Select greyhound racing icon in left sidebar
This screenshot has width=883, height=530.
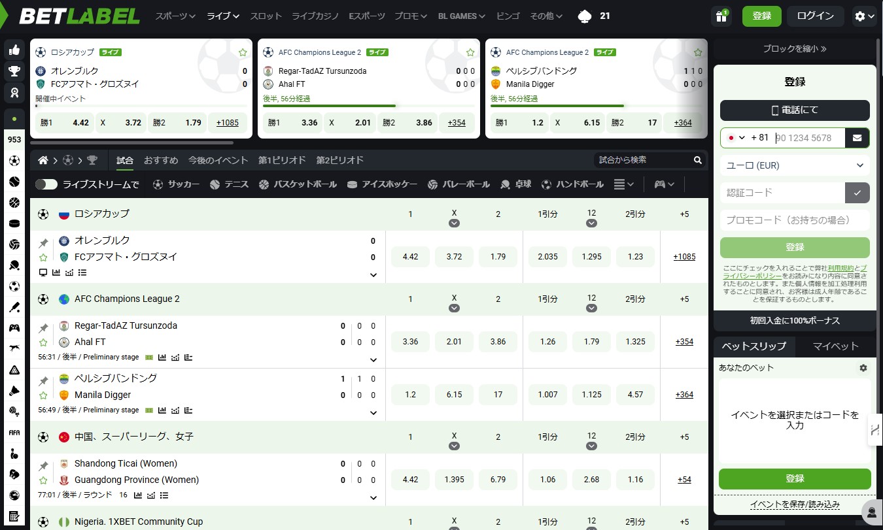tap(14, 349)
